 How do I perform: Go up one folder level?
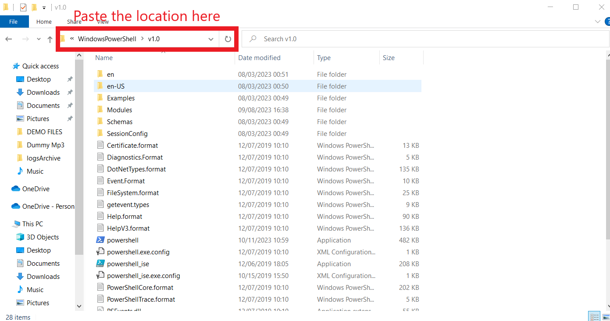50,39
